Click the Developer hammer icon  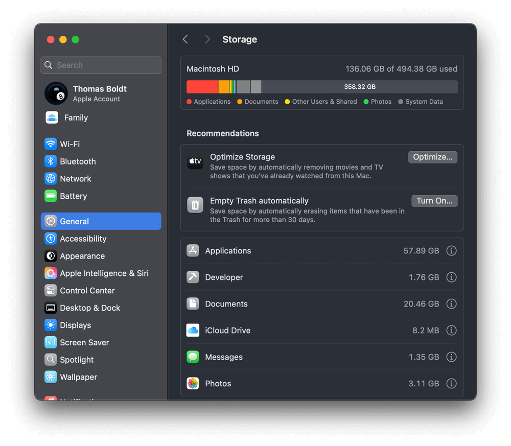pos(193,277)
